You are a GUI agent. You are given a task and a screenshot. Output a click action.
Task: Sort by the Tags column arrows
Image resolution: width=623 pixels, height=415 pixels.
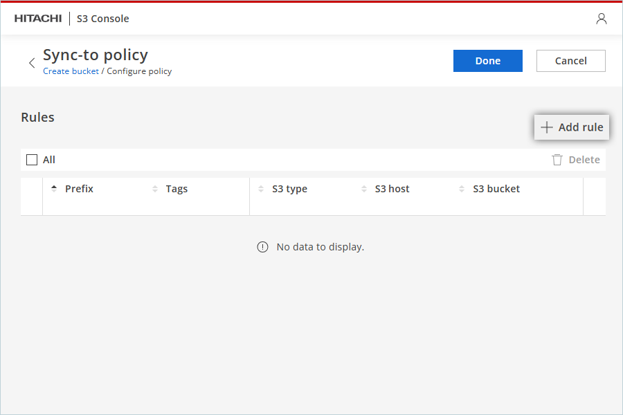pyautogui.click(x=155, y=189)
